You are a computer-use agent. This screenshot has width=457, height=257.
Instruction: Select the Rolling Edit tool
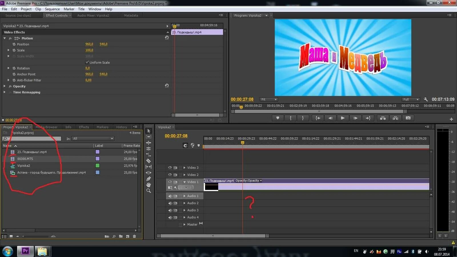point(149,149)
